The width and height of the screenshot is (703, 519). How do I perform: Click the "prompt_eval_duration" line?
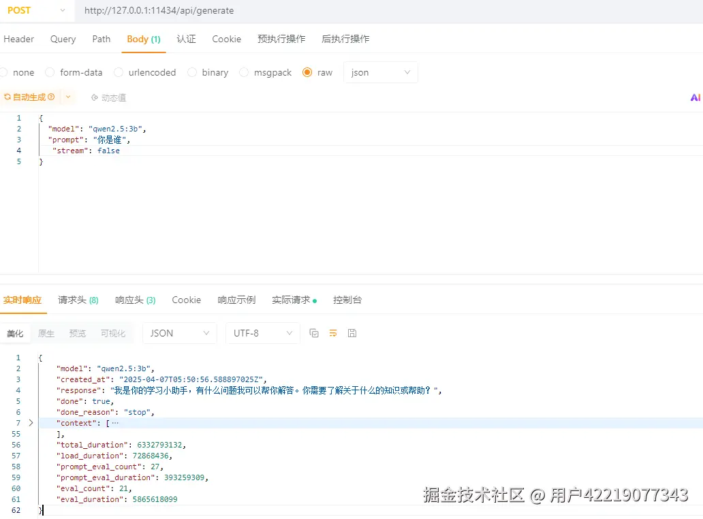[133, 477]
